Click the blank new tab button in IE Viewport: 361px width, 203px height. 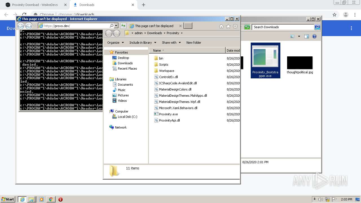(188, 26)
